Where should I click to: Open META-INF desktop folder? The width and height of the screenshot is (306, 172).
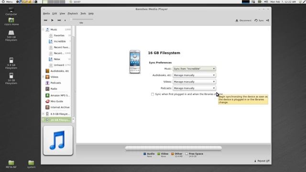tap(11, 164)
